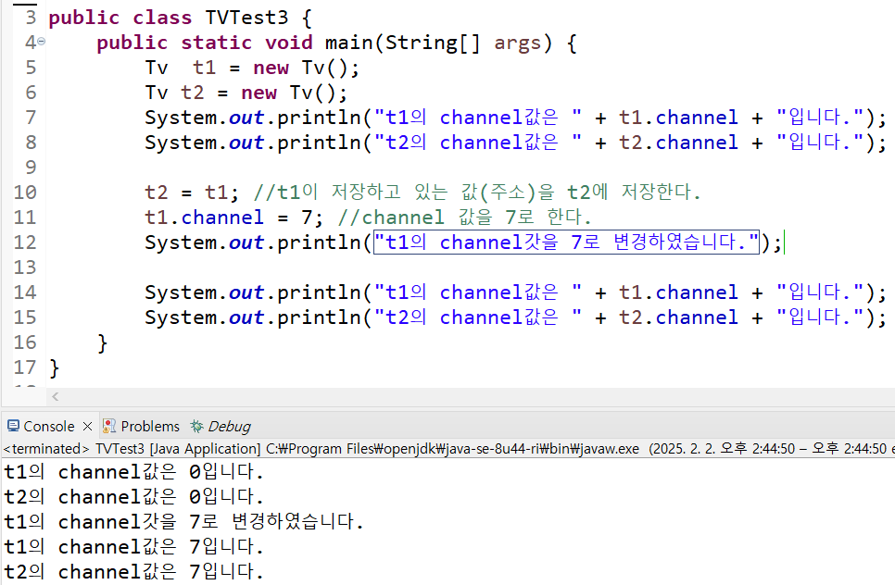Click line number 12 in the gutter
The image size is (895, 585).
pos(25,243)
